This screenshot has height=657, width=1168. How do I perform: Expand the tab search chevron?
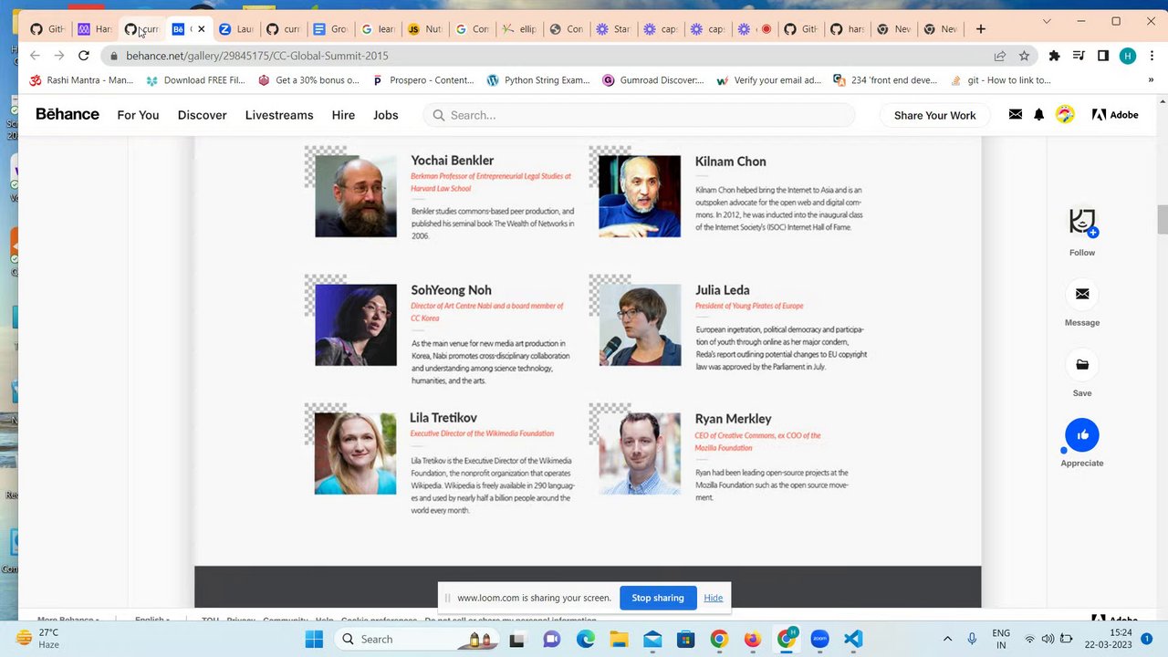1047,21
